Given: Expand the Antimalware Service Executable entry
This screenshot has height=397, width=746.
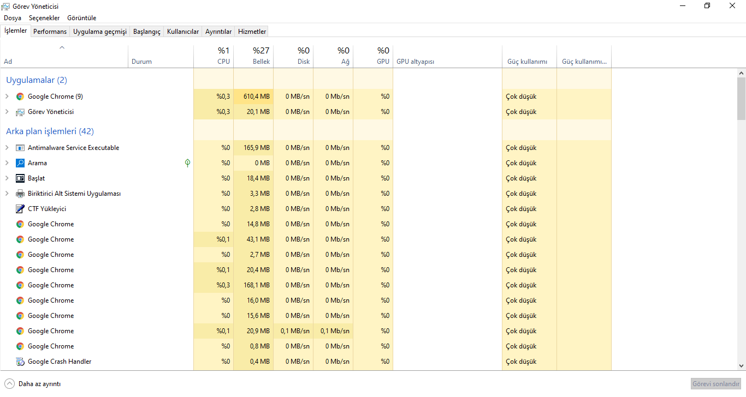Looking at the screenshot, I should (7, 148).
